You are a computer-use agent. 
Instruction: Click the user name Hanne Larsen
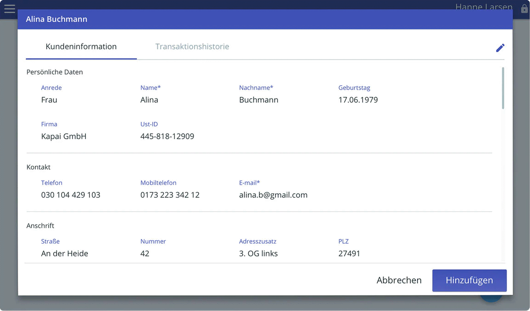tap(484, 7)
